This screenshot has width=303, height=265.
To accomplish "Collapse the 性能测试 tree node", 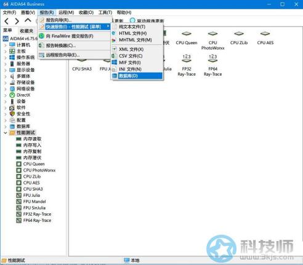I will (6, 133).
